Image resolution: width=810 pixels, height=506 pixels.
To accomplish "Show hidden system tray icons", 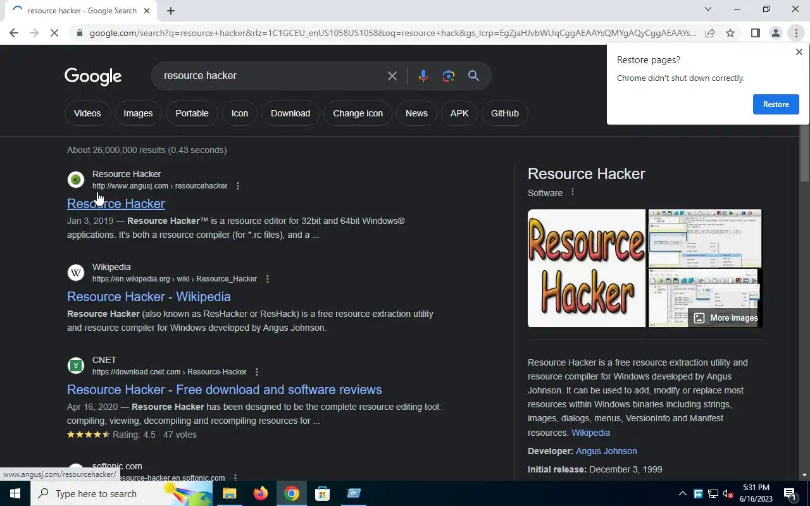I will [682, 493].
